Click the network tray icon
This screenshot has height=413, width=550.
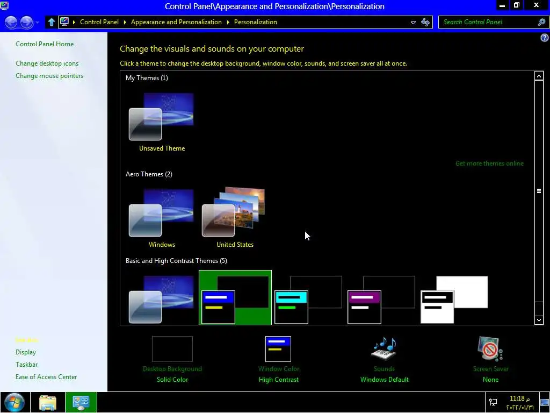(493, 402)
